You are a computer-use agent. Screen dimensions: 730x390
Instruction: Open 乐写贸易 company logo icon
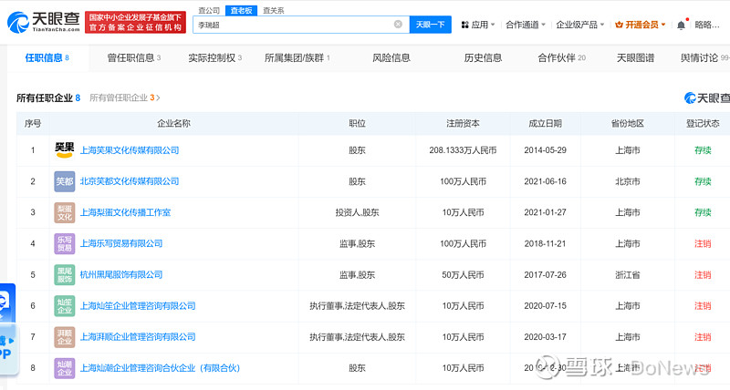click(x=64, y=243)
